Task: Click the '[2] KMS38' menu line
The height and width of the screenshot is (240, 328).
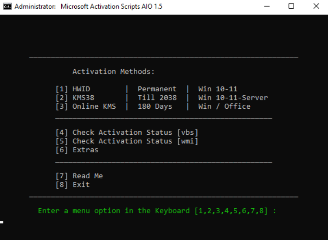Action: coord(75,98)
